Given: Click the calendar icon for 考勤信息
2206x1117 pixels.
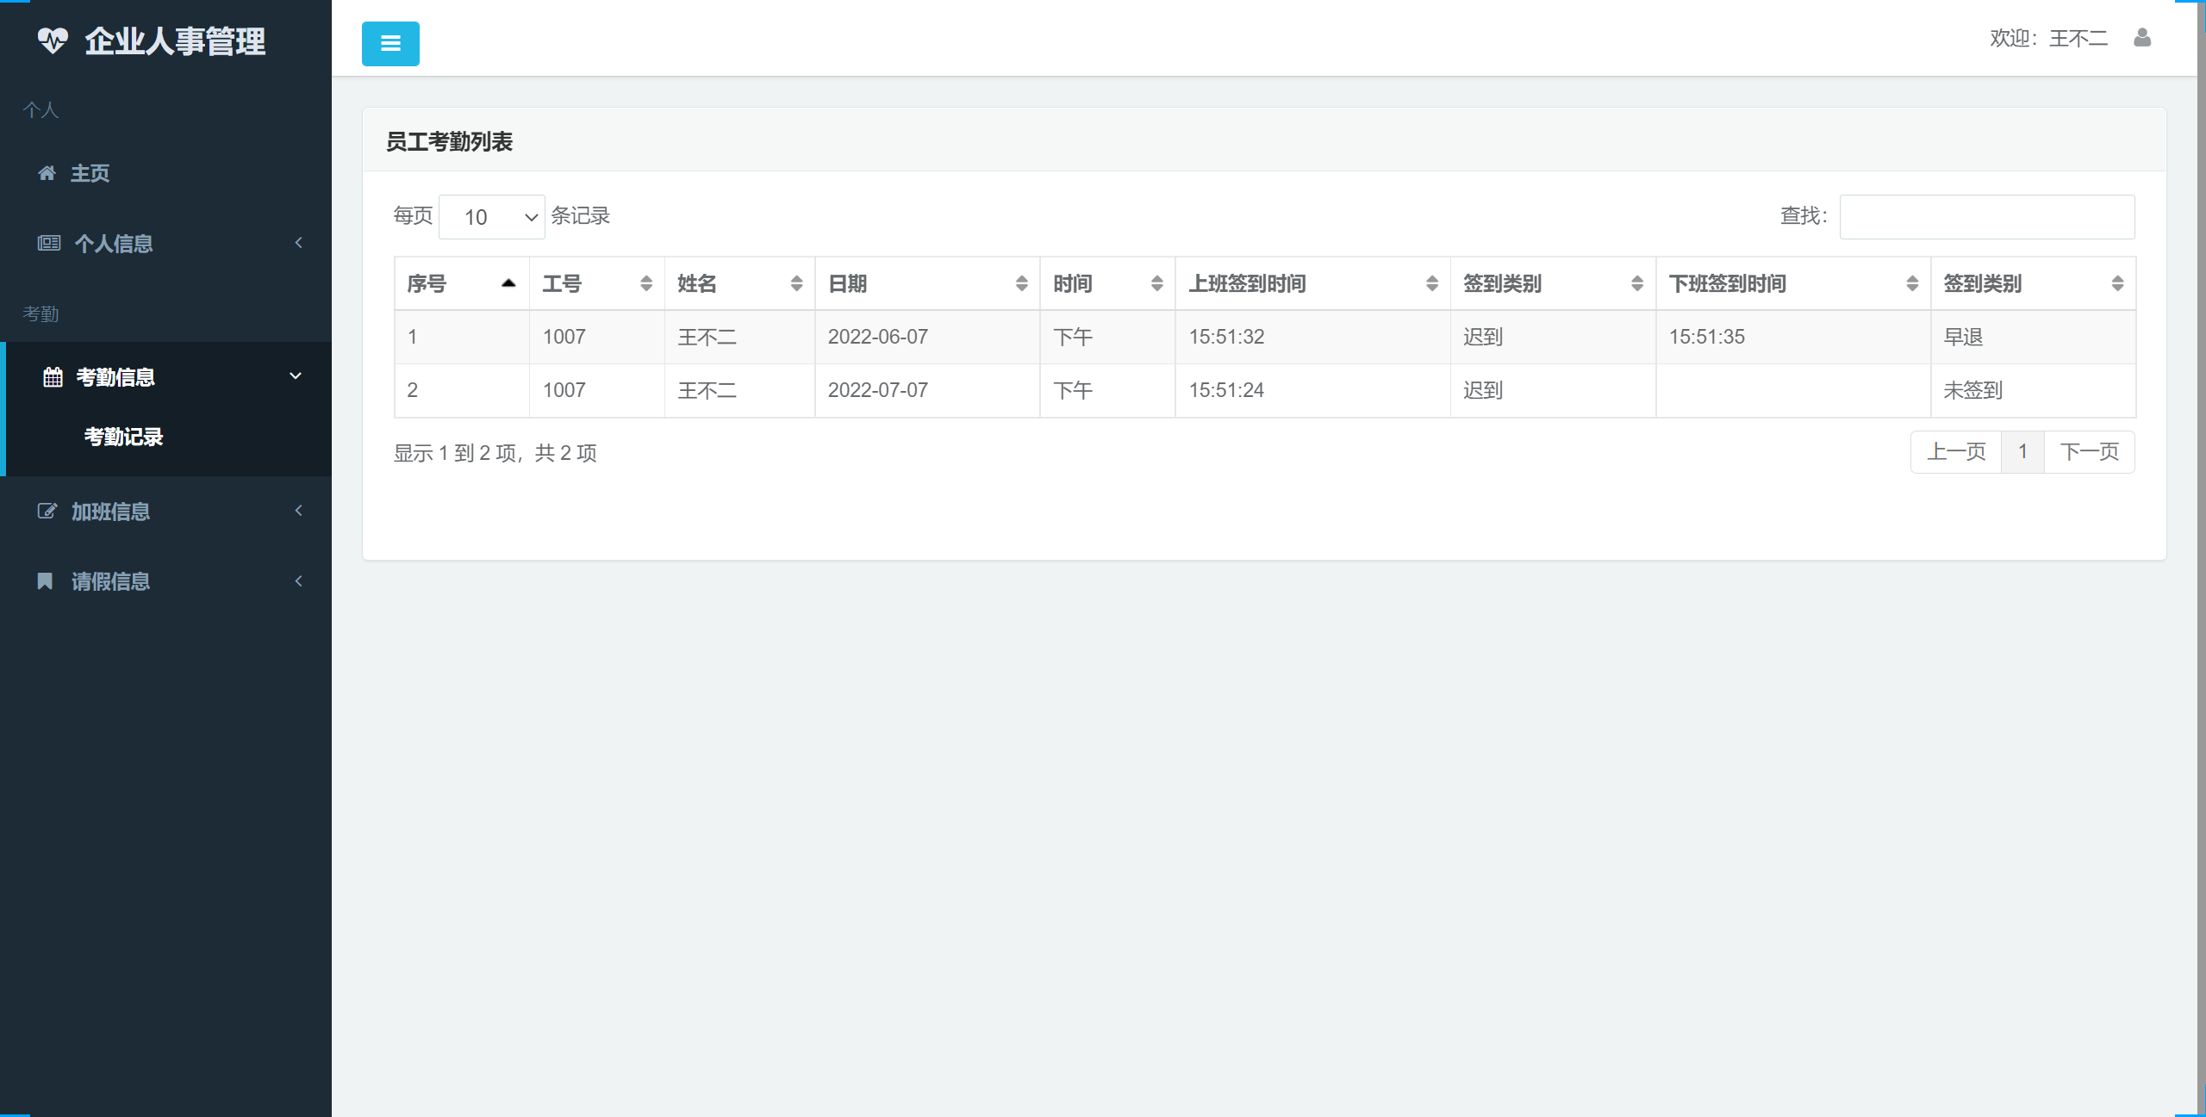Looking at the screenshot, I should tap(53, 377).
